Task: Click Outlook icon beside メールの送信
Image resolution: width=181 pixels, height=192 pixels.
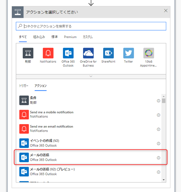Action: coord(24,157)
